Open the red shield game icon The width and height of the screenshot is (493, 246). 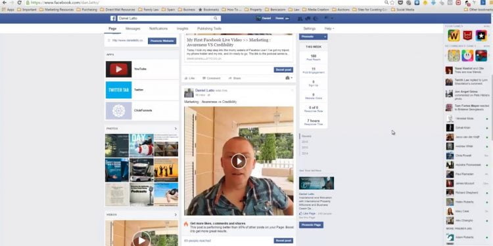click(467, 36)
